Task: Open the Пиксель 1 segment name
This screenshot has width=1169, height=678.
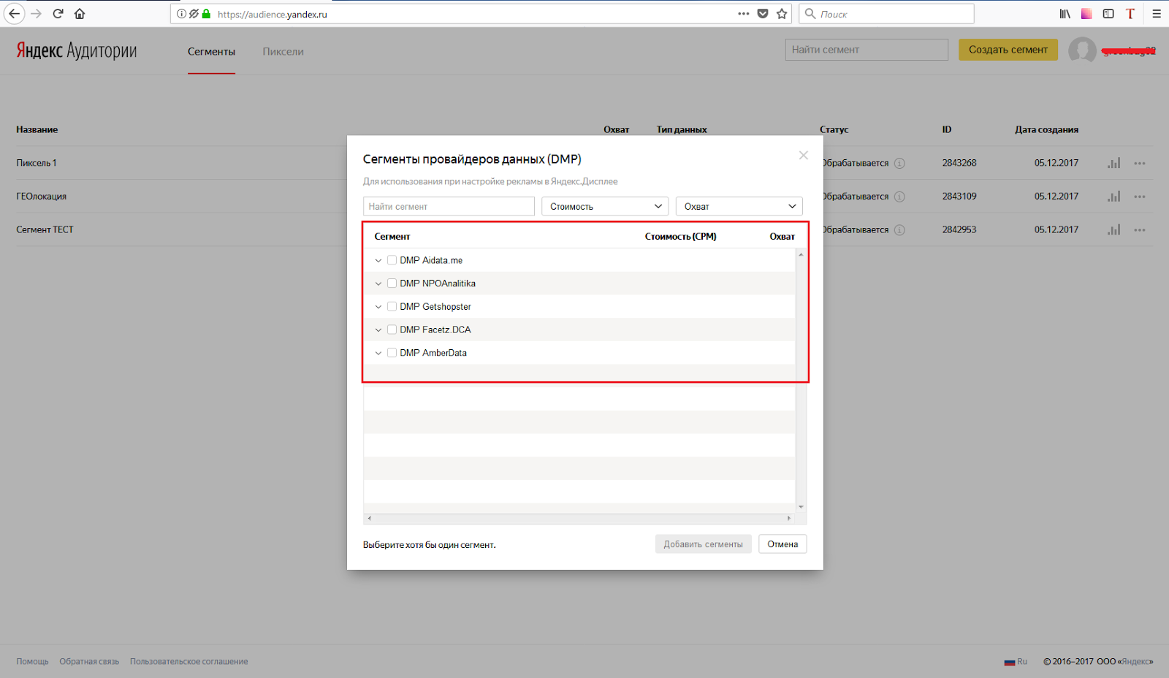Action: [37, 163]
